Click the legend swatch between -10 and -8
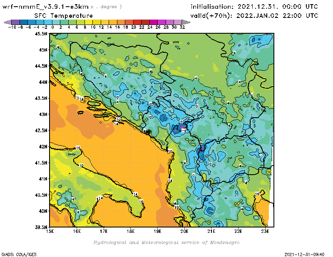 [x=16, y=22]
